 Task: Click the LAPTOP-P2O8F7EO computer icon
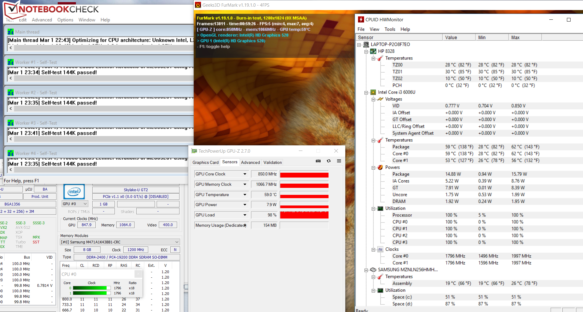tap(367, 44)
